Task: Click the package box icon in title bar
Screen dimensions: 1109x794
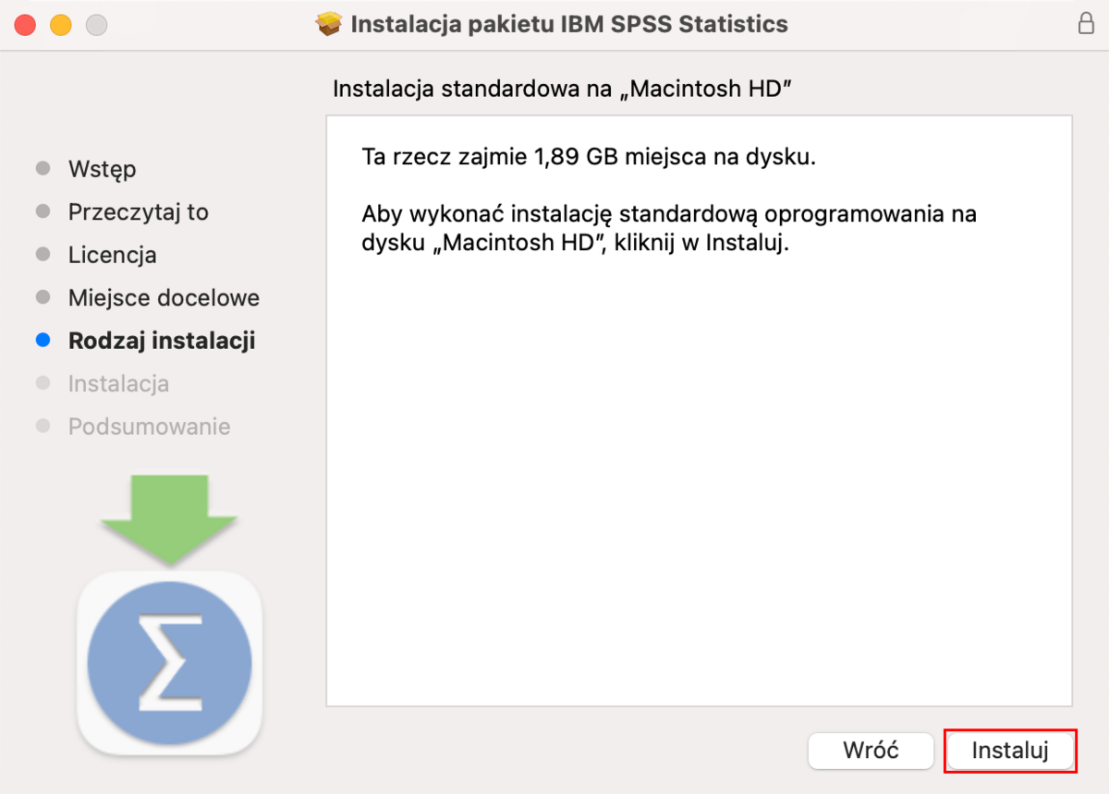Action: (x=329, y=24)
